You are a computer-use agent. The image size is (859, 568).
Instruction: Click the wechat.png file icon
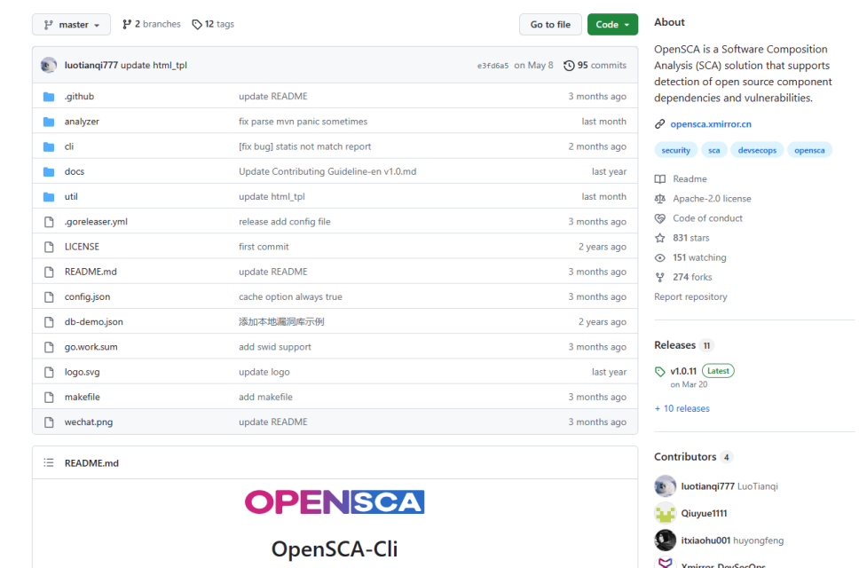point(49,422)
